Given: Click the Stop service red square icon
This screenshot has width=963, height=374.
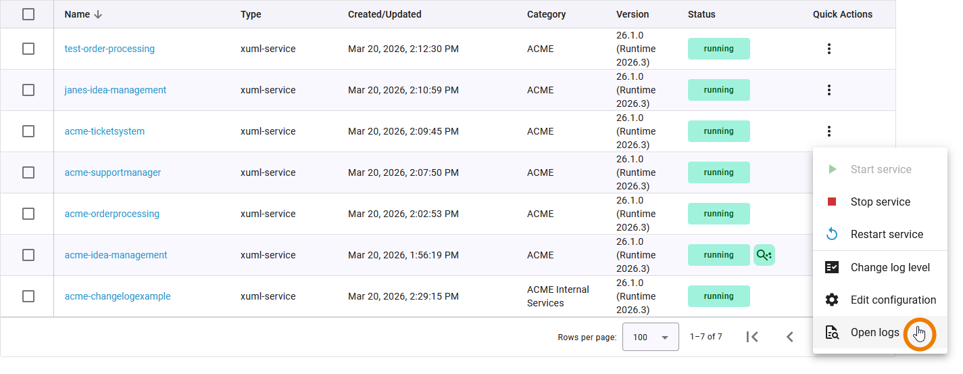Looking at the screenshot, I should [x=832, y=202].
